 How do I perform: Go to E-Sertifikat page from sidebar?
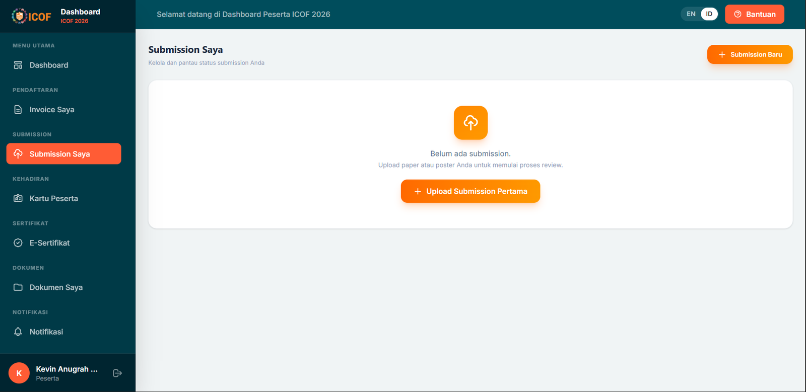coord(49,243)
